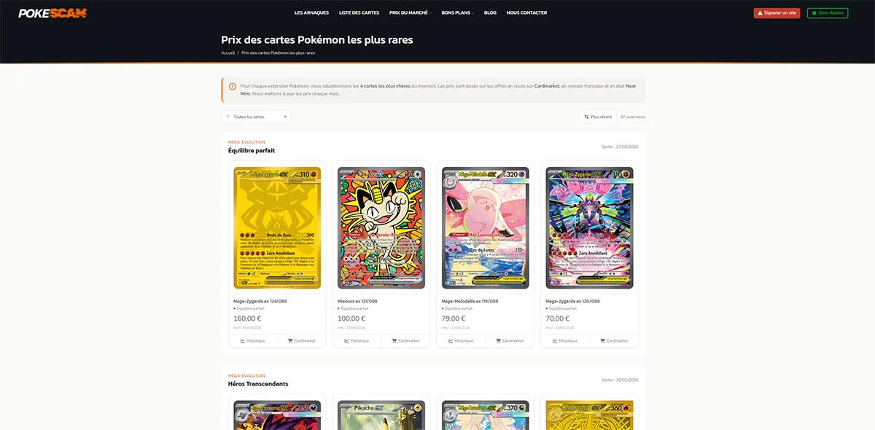Expand the Bons plans dropdown
This screenshot has height=430, width=875.
[x=457, y=12]
